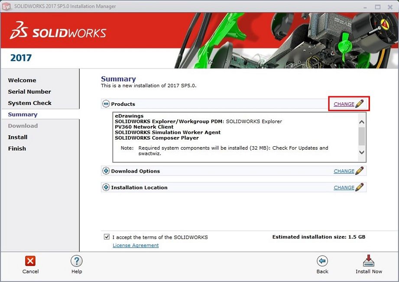Select the Serial Number step in sidebar
The image size is (399, 282).
click(x=29, y=92)
